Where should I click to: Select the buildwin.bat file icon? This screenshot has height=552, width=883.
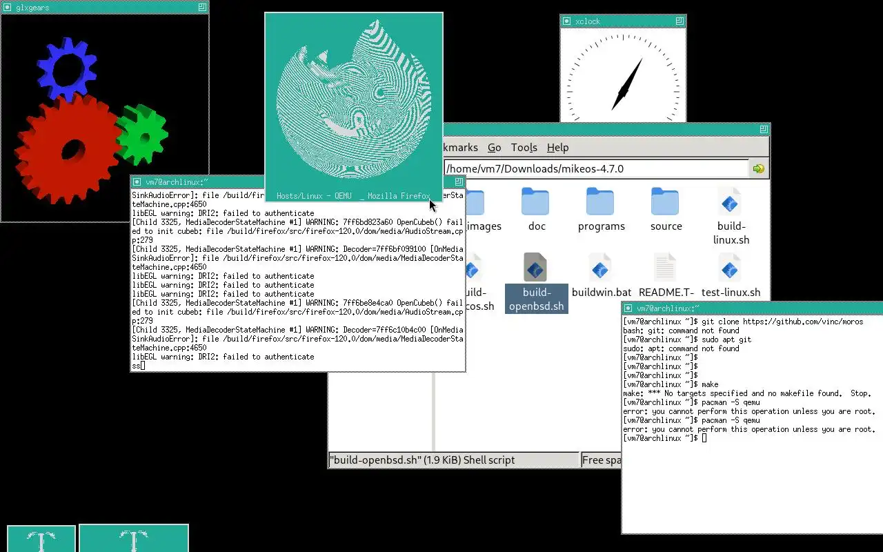click(600, 267)
